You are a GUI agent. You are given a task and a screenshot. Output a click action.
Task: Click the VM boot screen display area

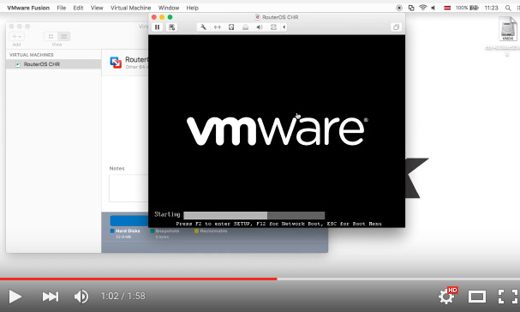click(277, 131)
